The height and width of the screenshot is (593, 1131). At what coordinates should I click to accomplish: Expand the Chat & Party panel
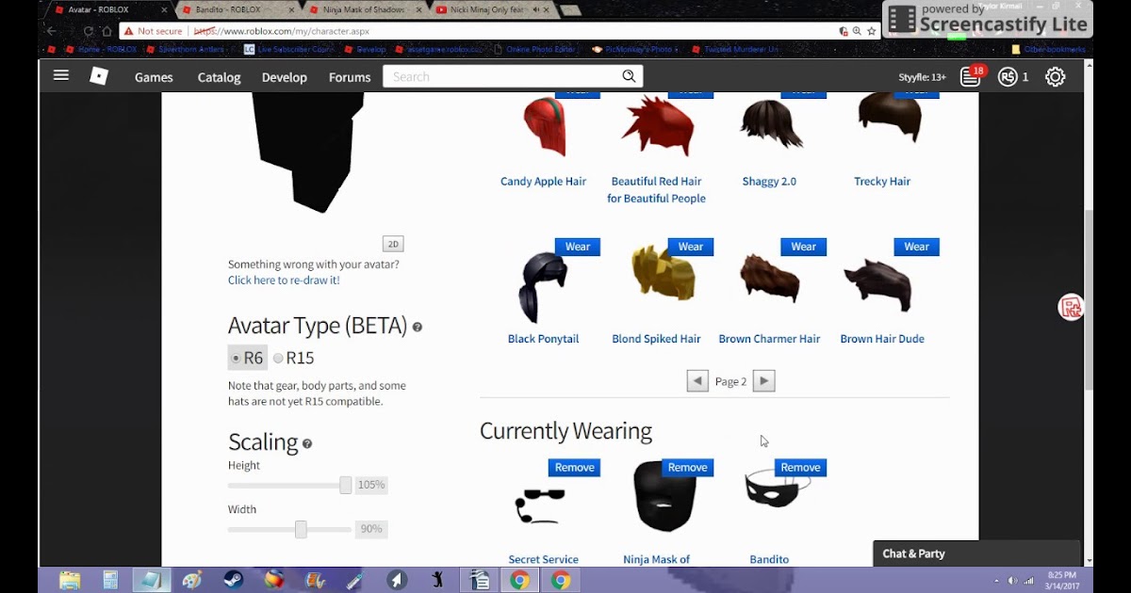pos(976,553)
